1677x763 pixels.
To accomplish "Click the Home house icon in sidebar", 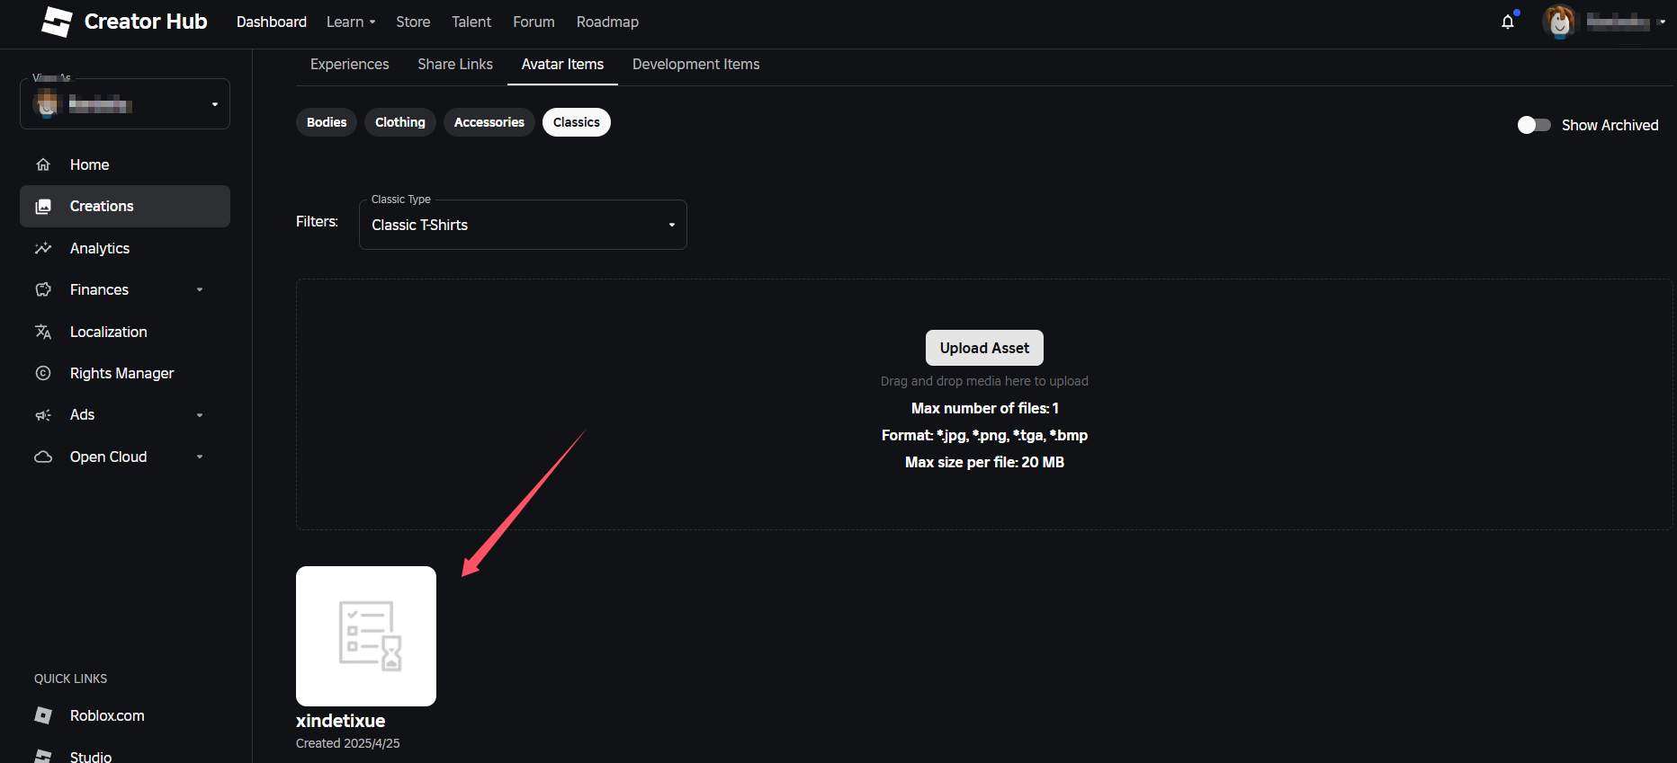I will pos(43,164).
